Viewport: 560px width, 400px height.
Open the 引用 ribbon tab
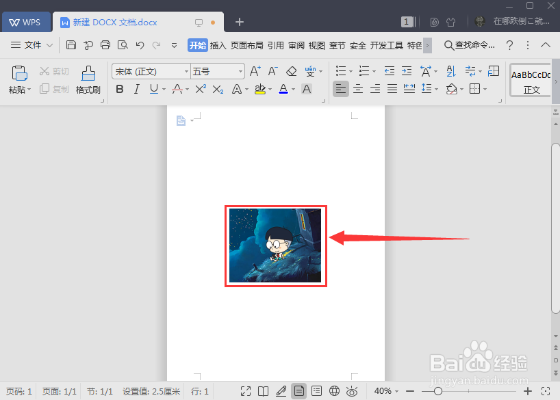tap(276, 45)
